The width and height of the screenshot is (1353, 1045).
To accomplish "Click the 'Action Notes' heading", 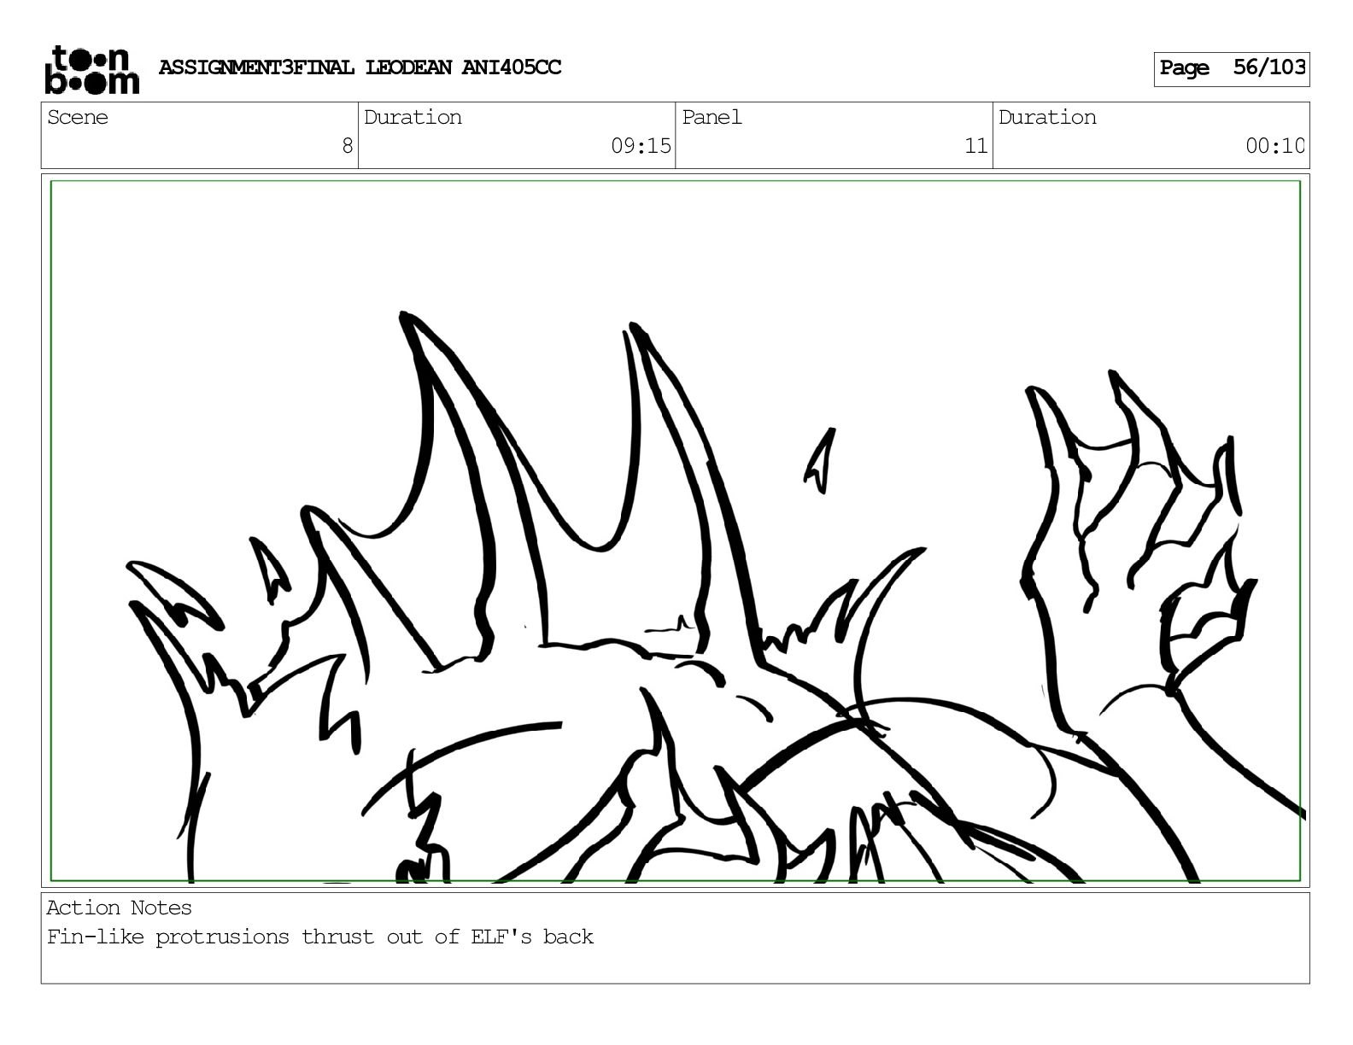I will [x=120, y=908].
